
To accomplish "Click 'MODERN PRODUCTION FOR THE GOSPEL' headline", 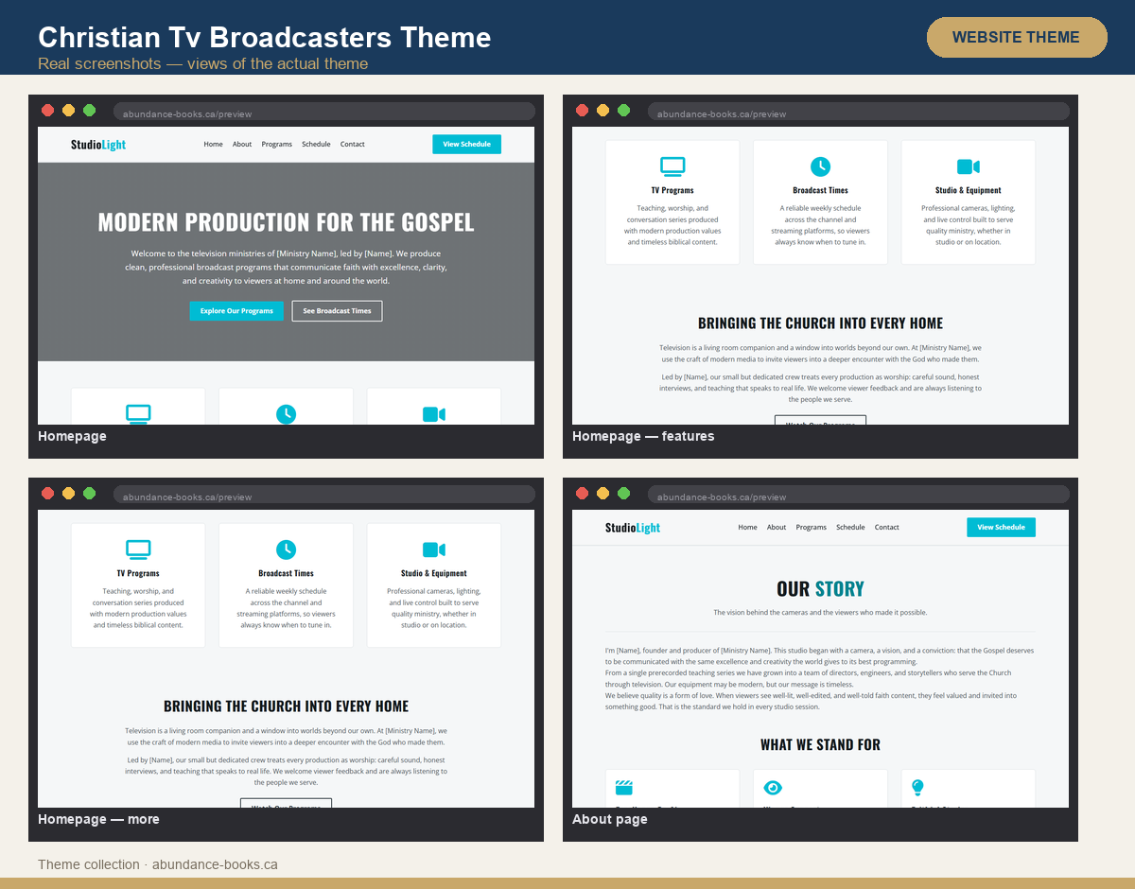I will (286, 222).
